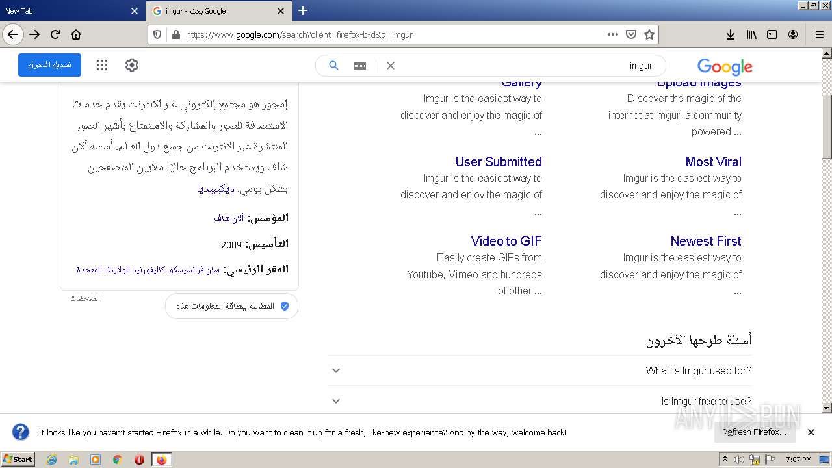
Task: Click the magnifier search icon in Google box
Action: pos(333,65)
